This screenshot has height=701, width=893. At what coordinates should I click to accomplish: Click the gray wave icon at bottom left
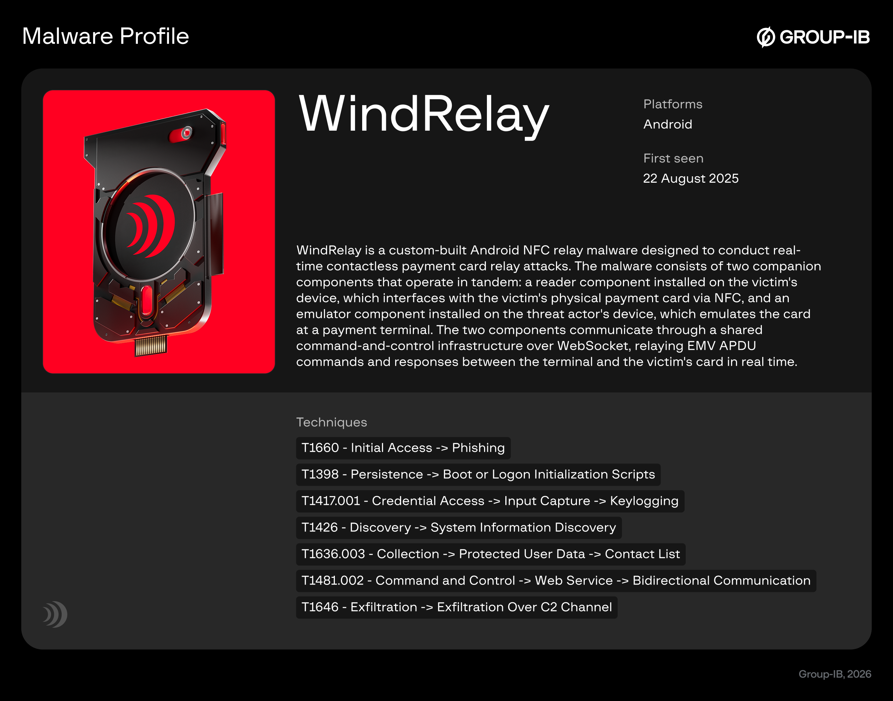click(55, 614)
